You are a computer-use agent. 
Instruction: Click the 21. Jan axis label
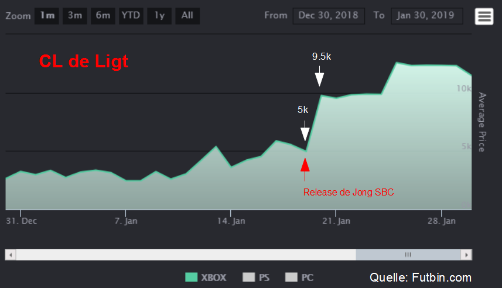[336, 221]
